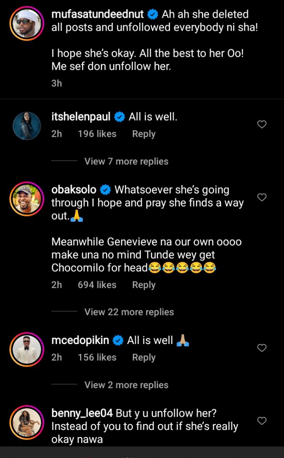Open the obaksolo username link

point(74,190)
